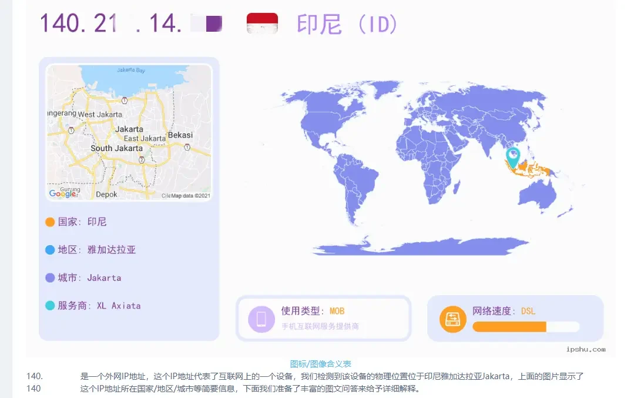Click the 使用类型 MOB card
Image resolution: width=627 pixels, height=398 pixels.
coord(323,318)
